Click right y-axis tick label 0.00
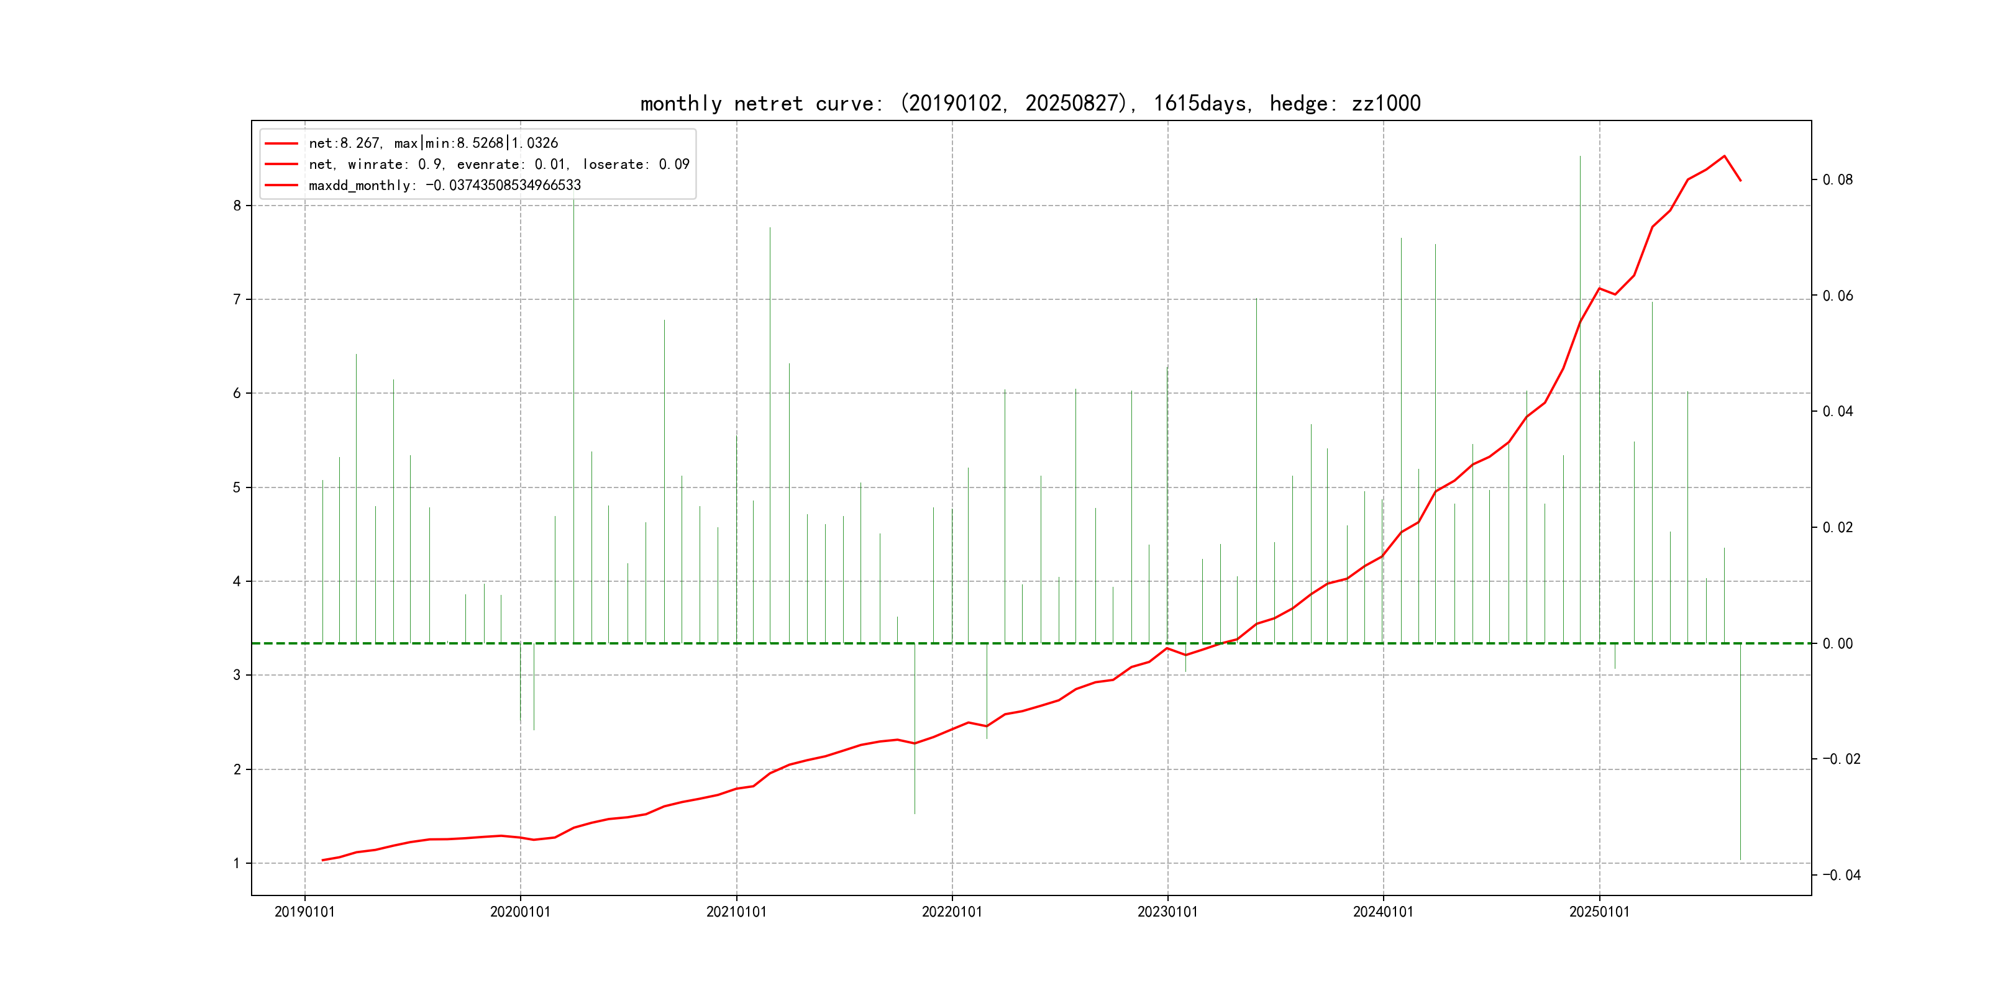Viewport: 2013px width, 1006px height. (x=1837, y=643)
